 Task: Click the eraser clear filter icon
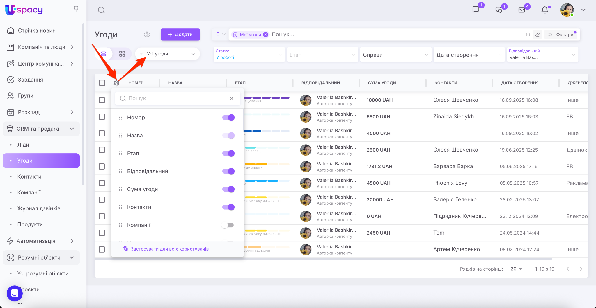538,35
